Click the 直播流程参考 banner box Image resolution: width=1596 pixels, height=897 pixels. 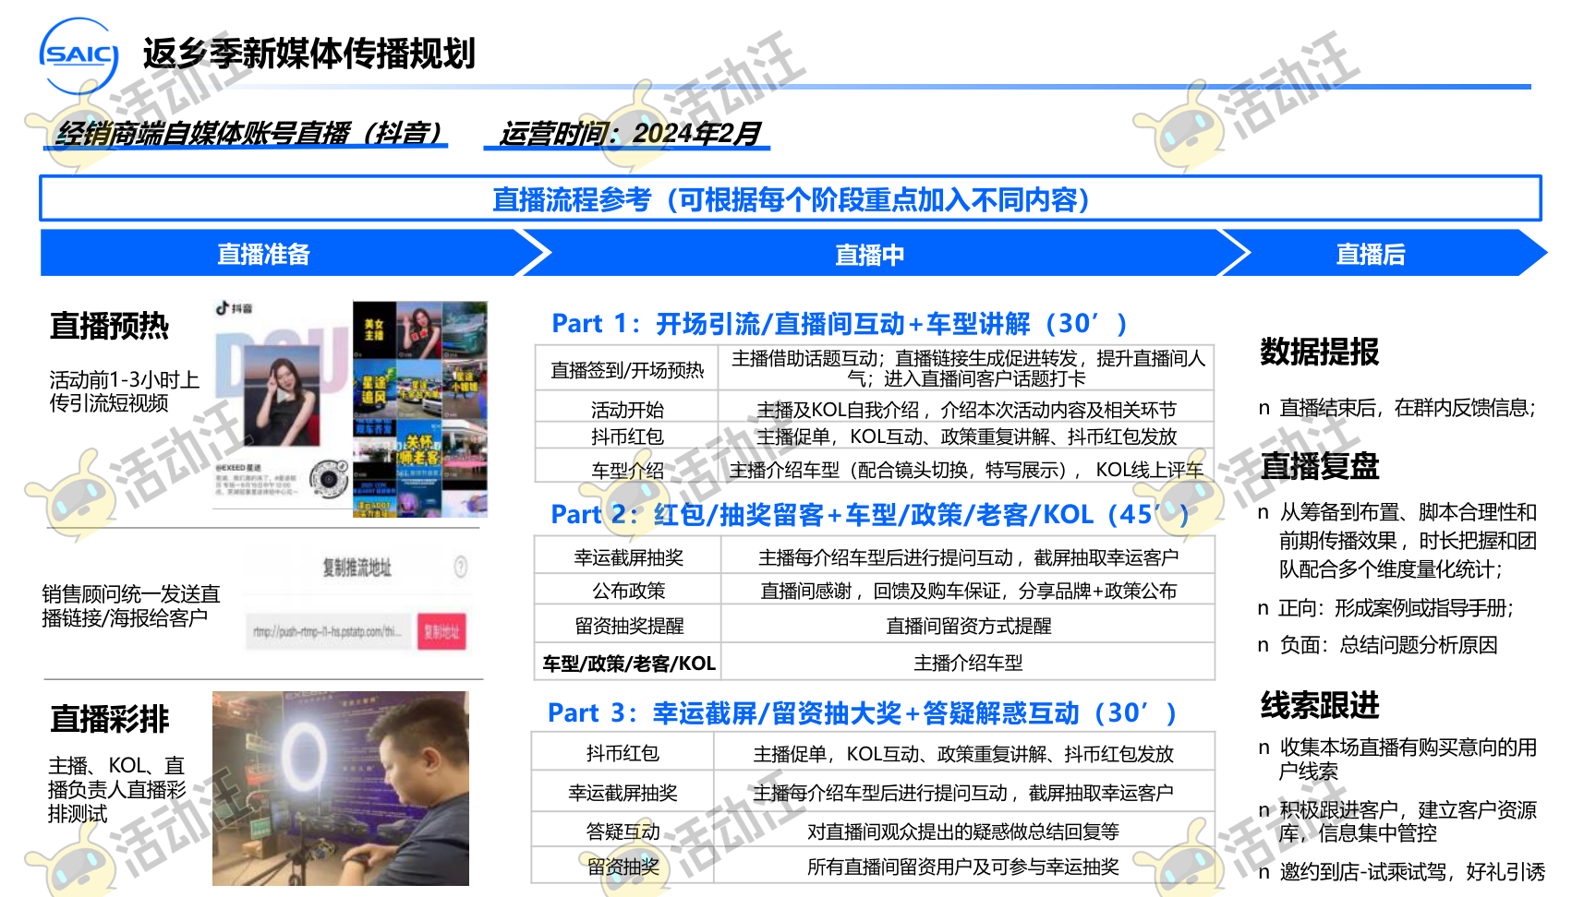coord(791,198)
